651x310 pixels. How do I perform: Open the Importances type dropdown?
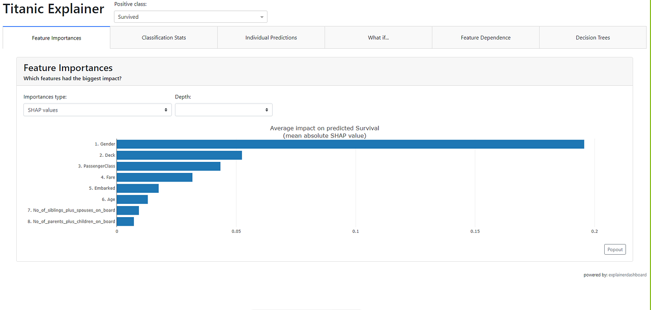tap(97, 110)
